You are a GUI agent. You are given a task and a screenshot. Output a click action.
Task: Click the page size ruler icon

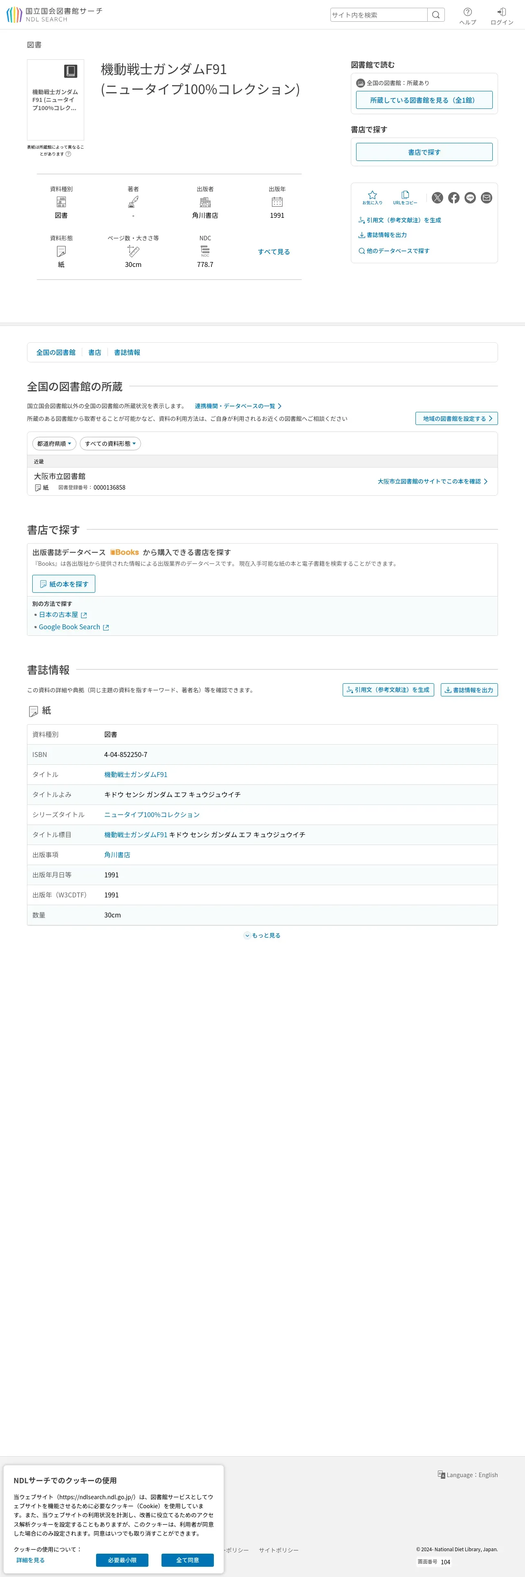pos(133,251)
